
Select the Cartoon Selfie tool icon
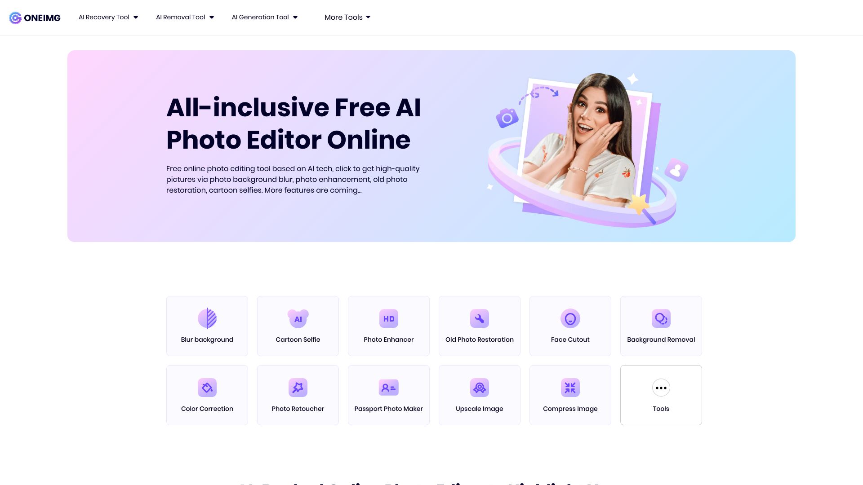(x=298, y=318)
